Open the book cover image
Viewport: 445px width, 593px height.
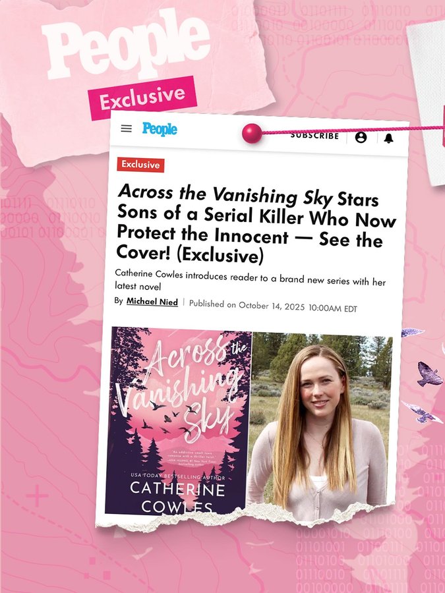pos(177,420)
